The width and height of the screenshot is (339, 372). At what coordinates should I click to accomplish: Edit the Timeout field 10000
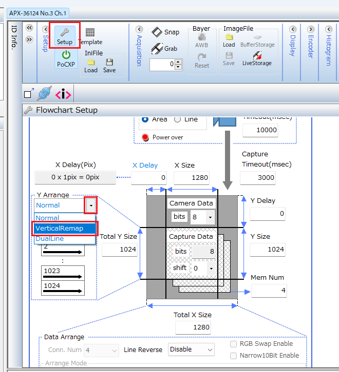[260, 130]
